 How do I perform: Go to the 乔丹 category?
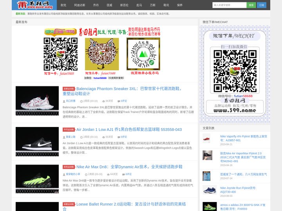coord(96,5)
